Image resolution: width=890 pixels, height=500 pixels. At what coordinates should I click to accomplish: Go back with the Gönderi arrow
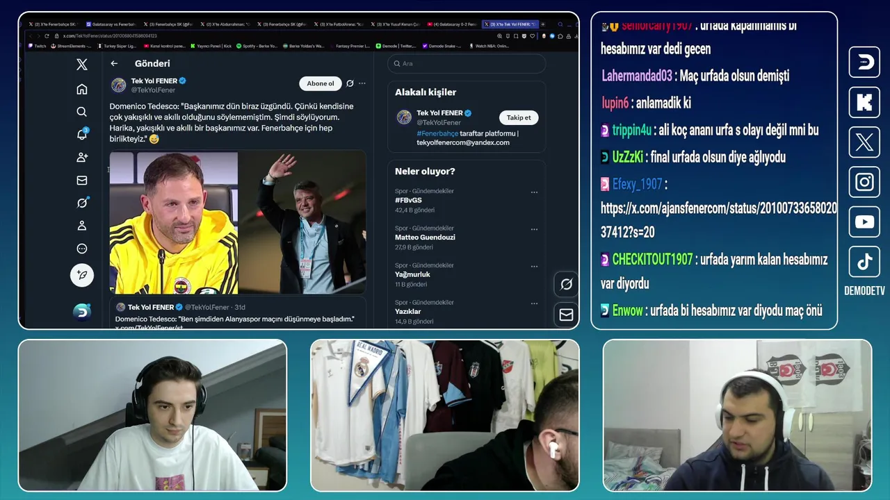point(114,63)
